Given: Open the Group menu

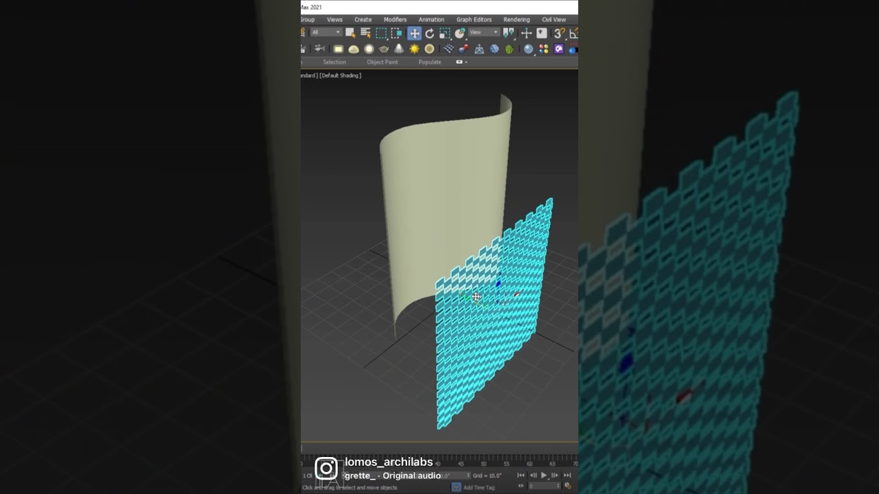Looking at the screenshot, I should [x=307, y=20].
